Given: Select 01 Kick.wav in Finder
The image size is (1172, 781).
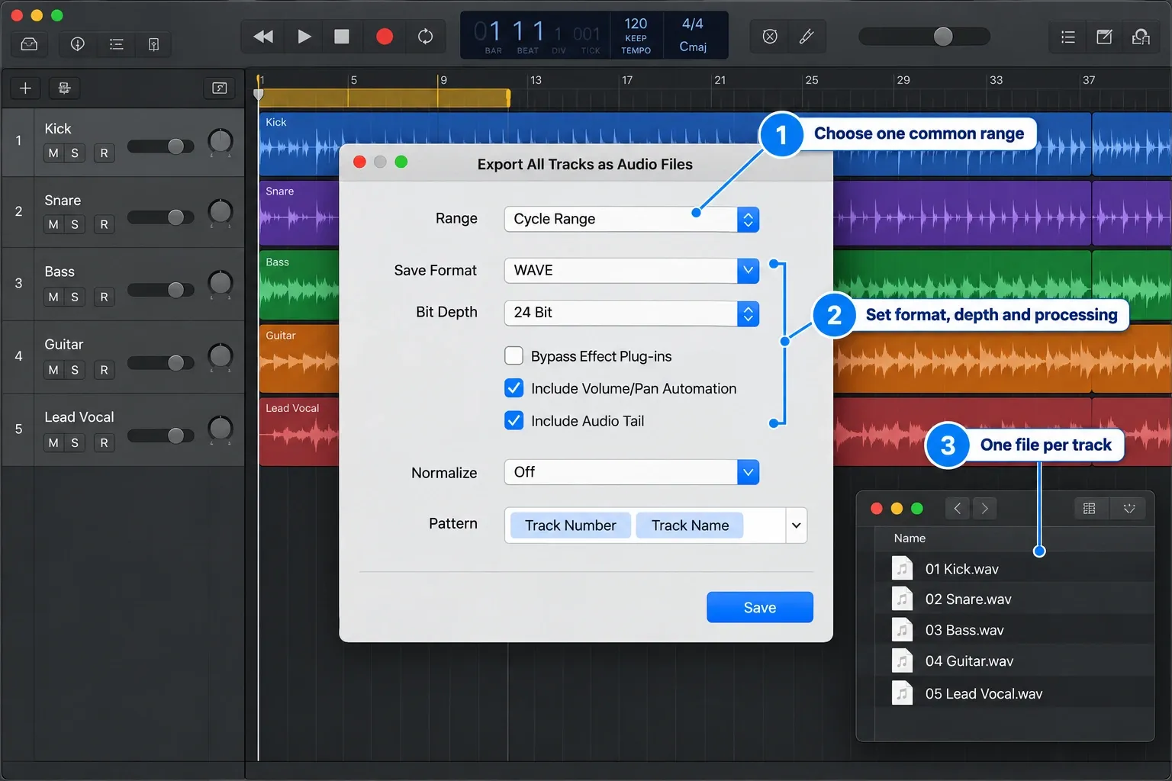Looking at the screenshot, I should click(x=1014, y=569).
